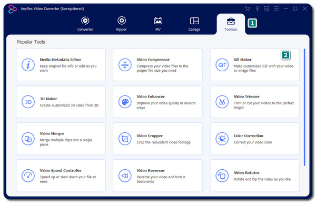Click the Video Speed Controller gauge icon
316x203 pixels.
(x=28, y=176)
